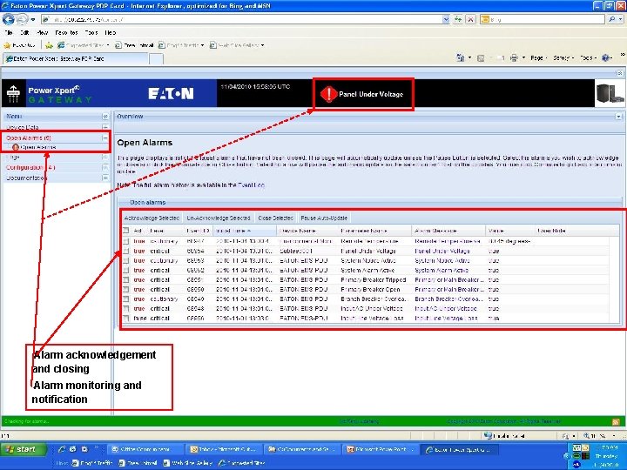The height and width of the screenshot is (470, 627).
Task: Click the Print icon in command bar
Action: point(515,58)
